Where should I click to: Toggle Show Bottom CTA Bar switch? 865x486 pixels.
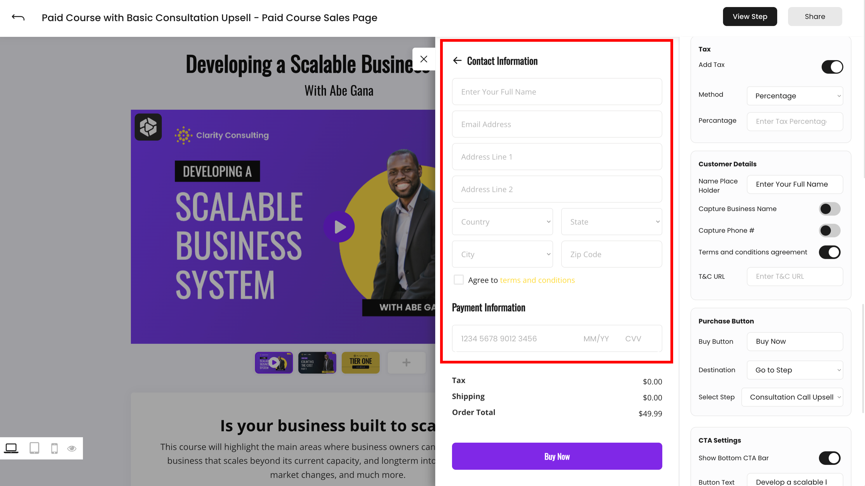pos(830,458)
